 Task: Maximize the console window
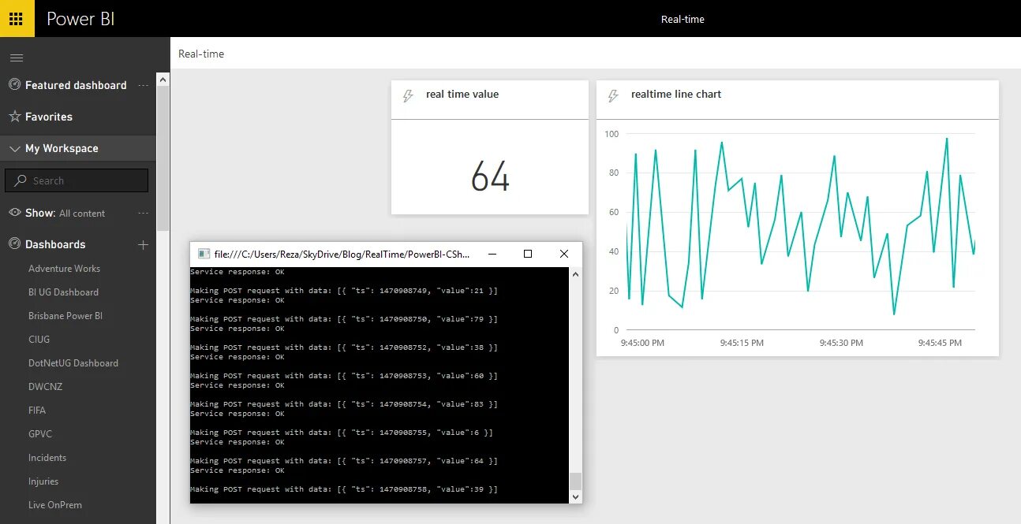click(x=528, y=254)
